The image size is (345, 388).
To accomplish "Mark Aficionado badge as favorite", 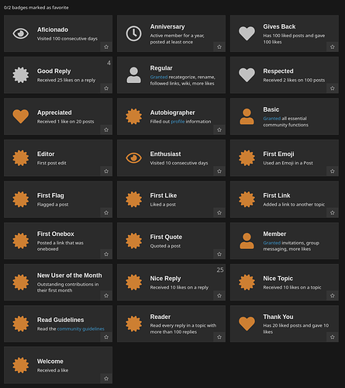I will (x=106, y=47).
